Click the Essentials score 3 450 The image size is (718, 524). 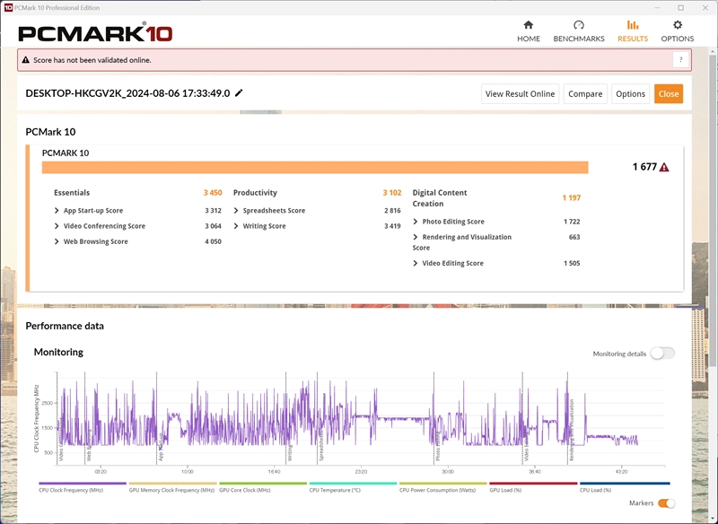213,193
